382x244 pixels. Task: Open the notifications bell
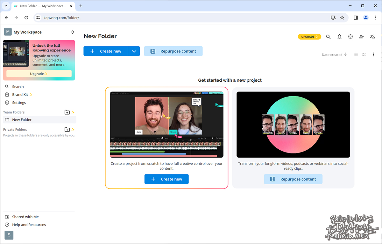(x=339, y=37)
